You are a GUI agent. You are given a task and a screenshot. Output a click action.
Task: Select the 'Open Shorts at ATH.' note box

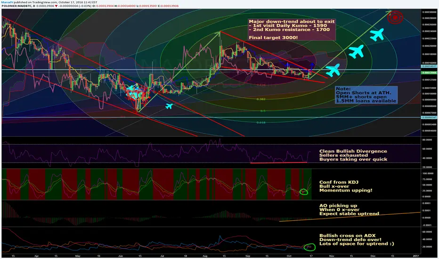pos(366,95)
